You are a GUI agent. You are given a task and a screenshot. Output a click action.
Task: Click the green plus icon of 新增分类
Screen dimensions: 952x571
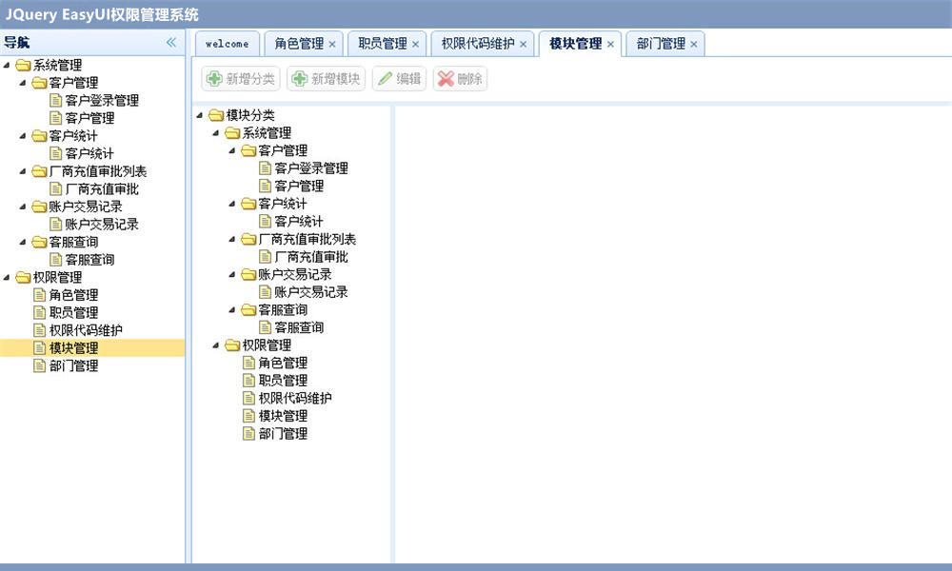(x=213, y=78)
